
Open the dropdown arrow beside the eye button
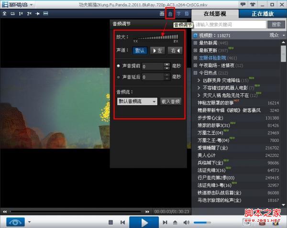[x=29, y=222]
